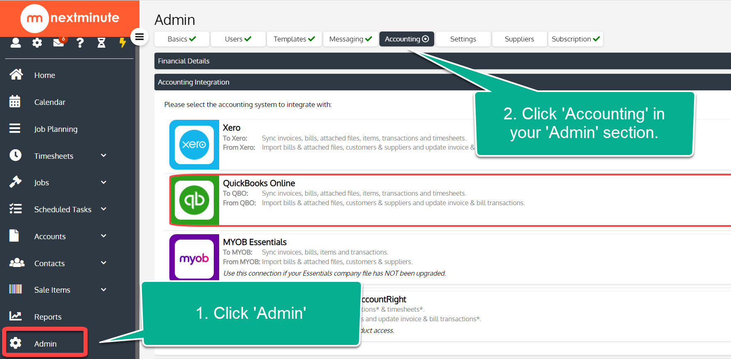Viewport: 731px width, 359px height.
Task: Expand the Jobs submenu chevron
Action: tap(104, 182)
